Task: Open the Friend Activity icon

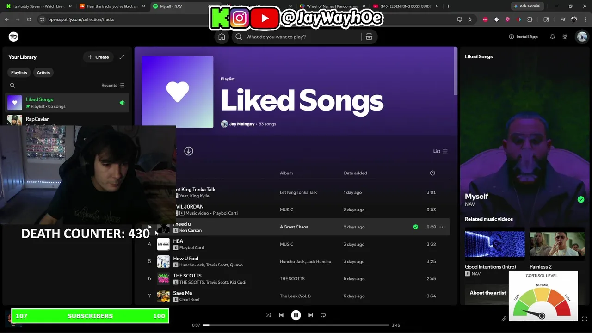Action: 565,37
